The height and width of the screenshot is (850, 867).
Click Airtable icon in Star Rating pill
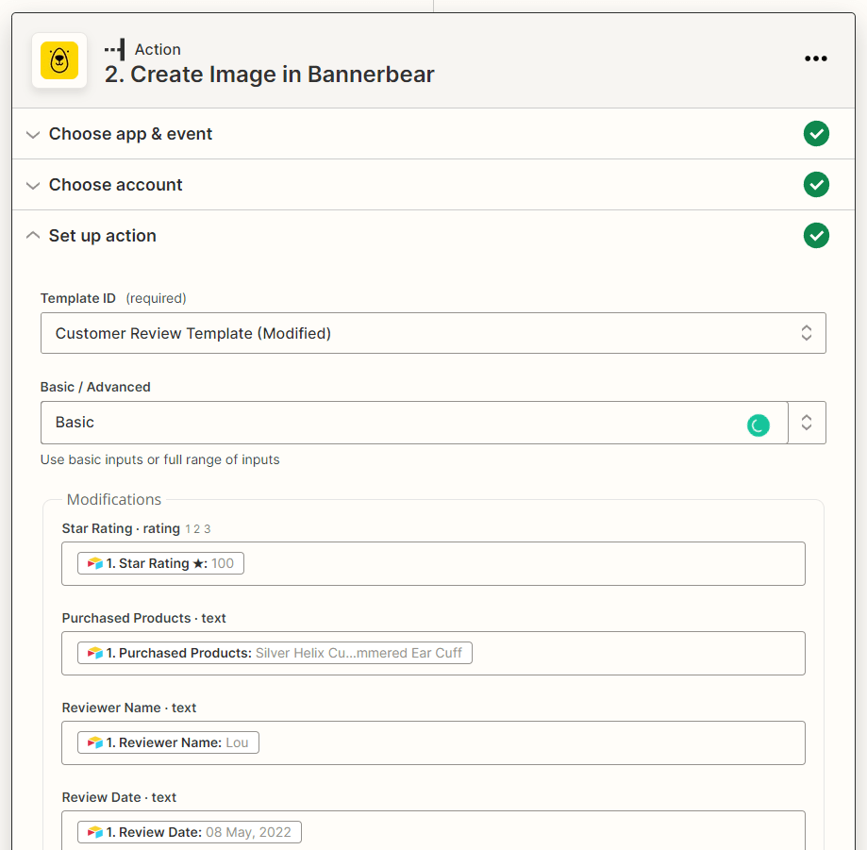click(95, 563)
